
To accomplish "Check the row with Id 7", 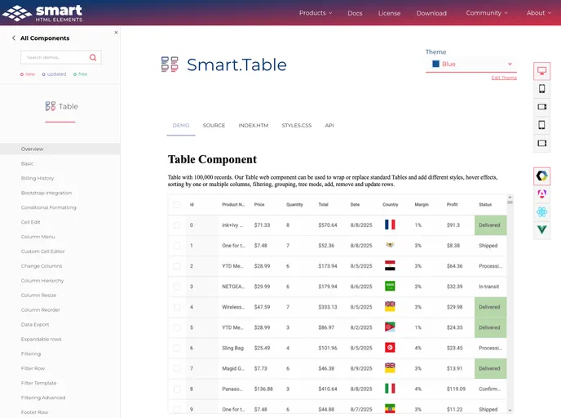I will click(177, 368).
